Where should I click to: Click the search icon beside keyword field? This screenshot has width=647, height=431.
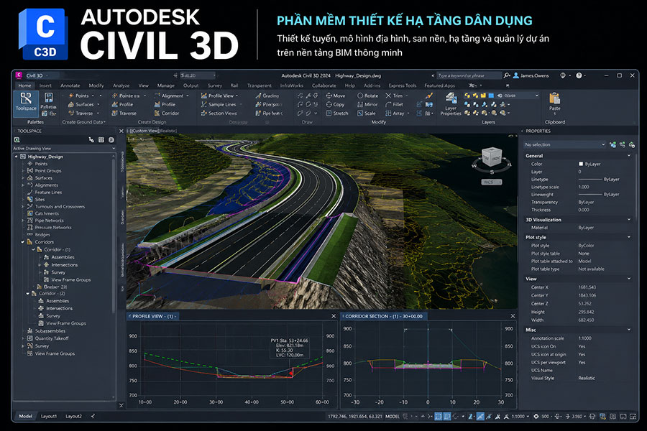(507, 75)
